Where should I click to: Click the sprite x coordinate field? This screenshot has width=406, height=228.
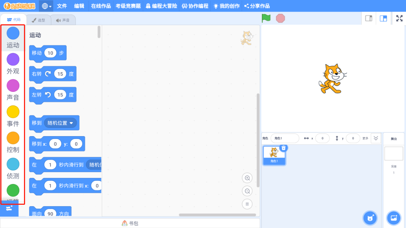coord(322,138)
